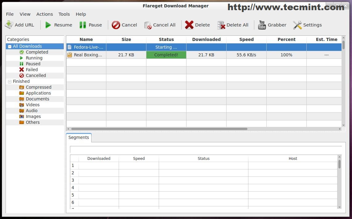Click the vertical scrollbar of downloads list
Image resolution: width=352 pixels, height=219 pixels.
(x=343, y=45)
